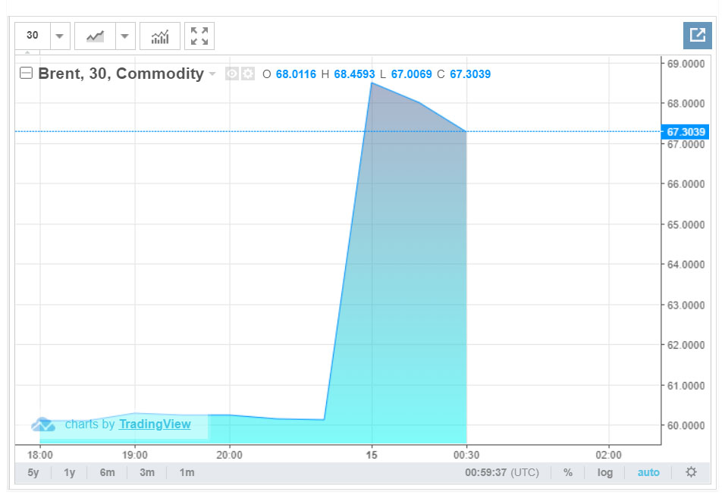The width and height of the screenshot is (725, 495).
Task: Toggle logarithmic scale with log button
Action: 604,472
